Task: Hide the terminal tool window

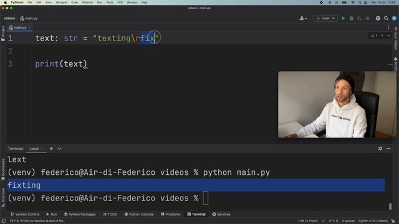Action: click(x=388, y=149)
